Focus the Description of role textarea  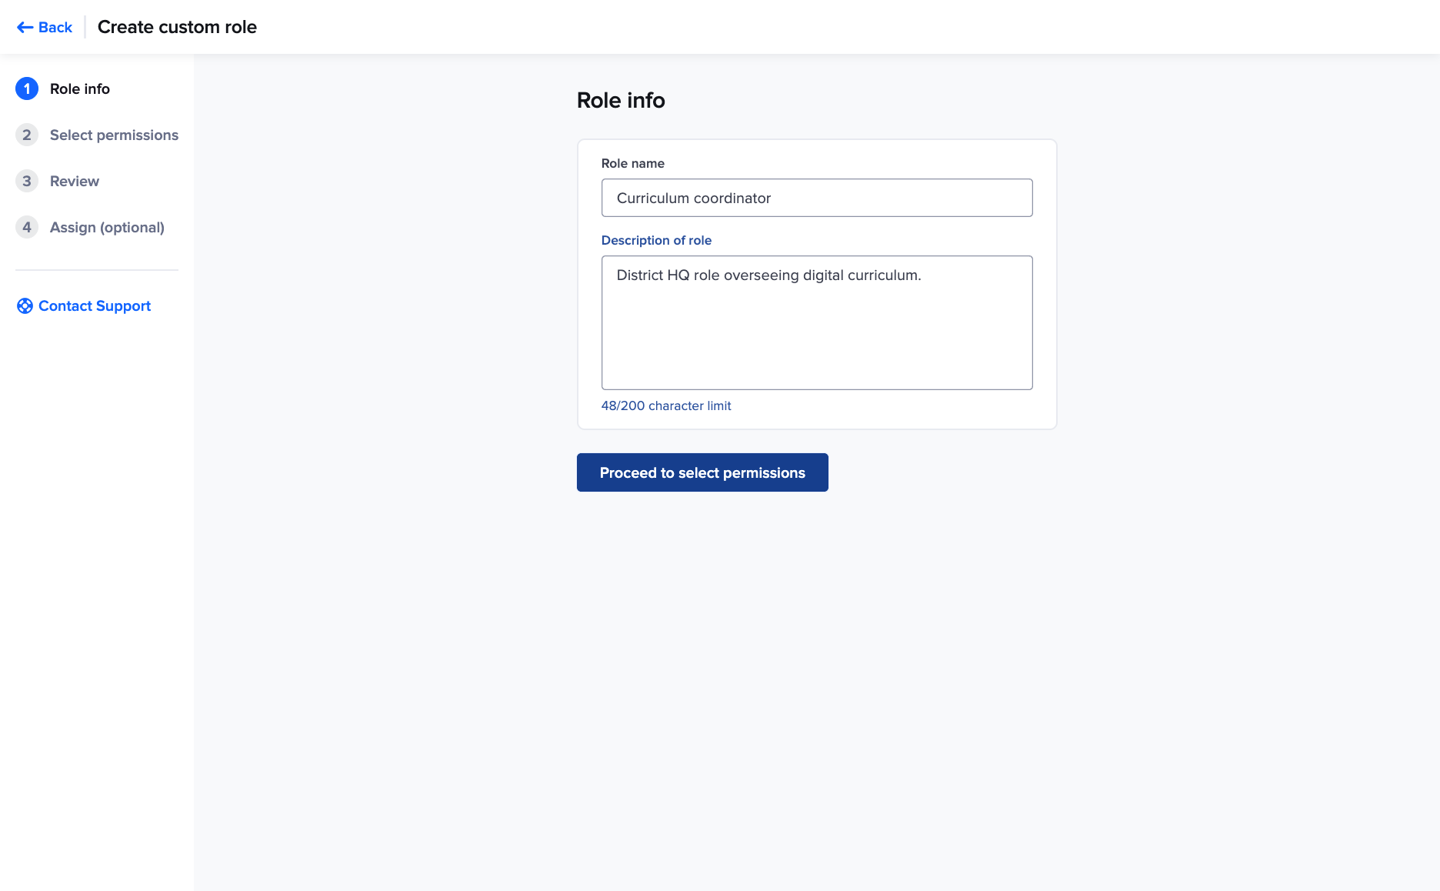817,322
